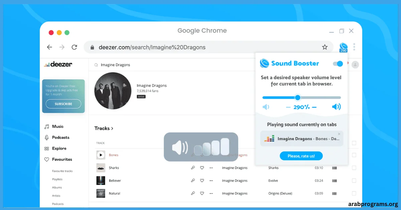Open the Music section

click(57, 127)
